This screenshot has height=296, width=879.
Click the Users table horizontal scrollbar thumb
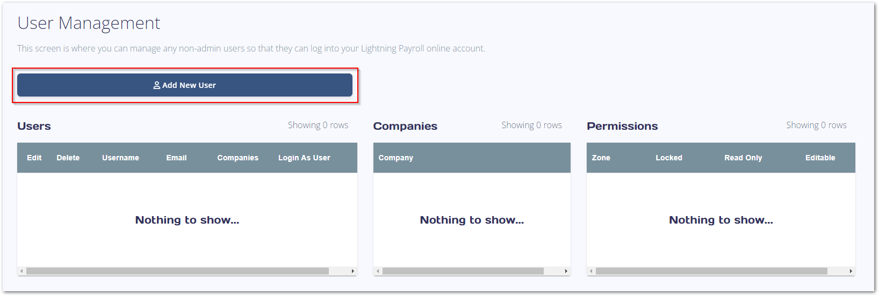(177, 271)
